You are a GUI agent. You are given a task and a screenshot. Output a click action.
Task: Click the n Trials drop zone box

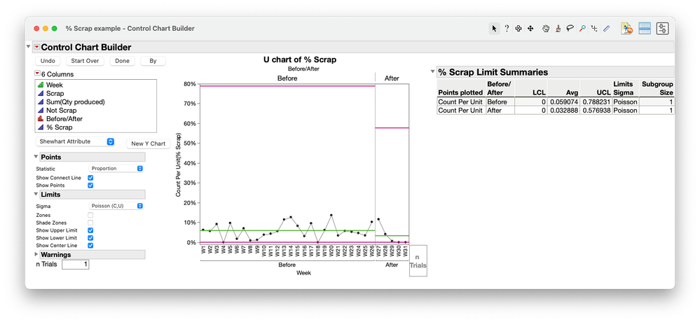(x=418, y=260)
